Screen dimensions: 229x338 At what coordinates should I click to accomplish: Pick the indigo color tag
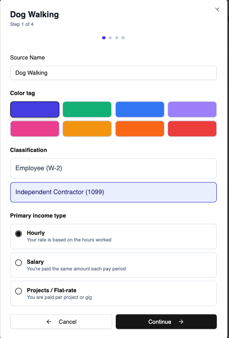[35, 109]
